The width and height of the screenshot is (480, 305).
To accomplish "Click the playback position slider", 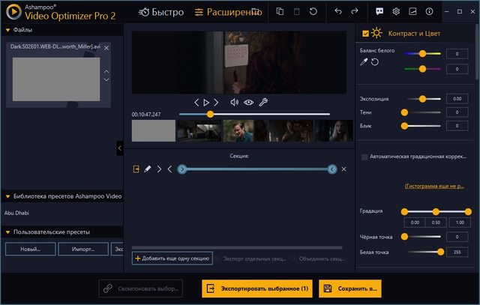I will 254,114.
